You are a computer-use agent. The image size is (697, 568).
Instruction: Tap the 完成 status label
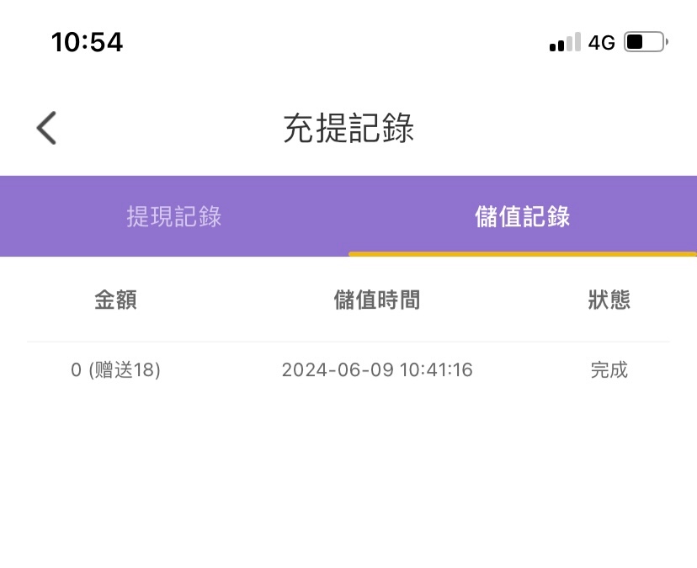(609, 370)
